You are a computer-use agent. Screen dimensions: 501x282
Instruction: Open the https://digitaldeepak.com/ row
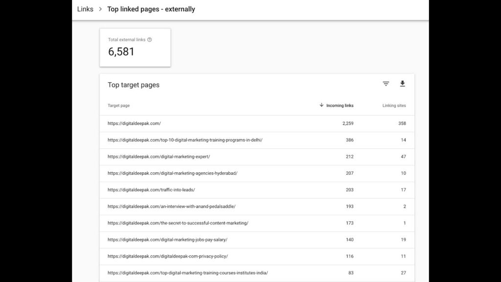pyautogui.click(x=257, y=123)
